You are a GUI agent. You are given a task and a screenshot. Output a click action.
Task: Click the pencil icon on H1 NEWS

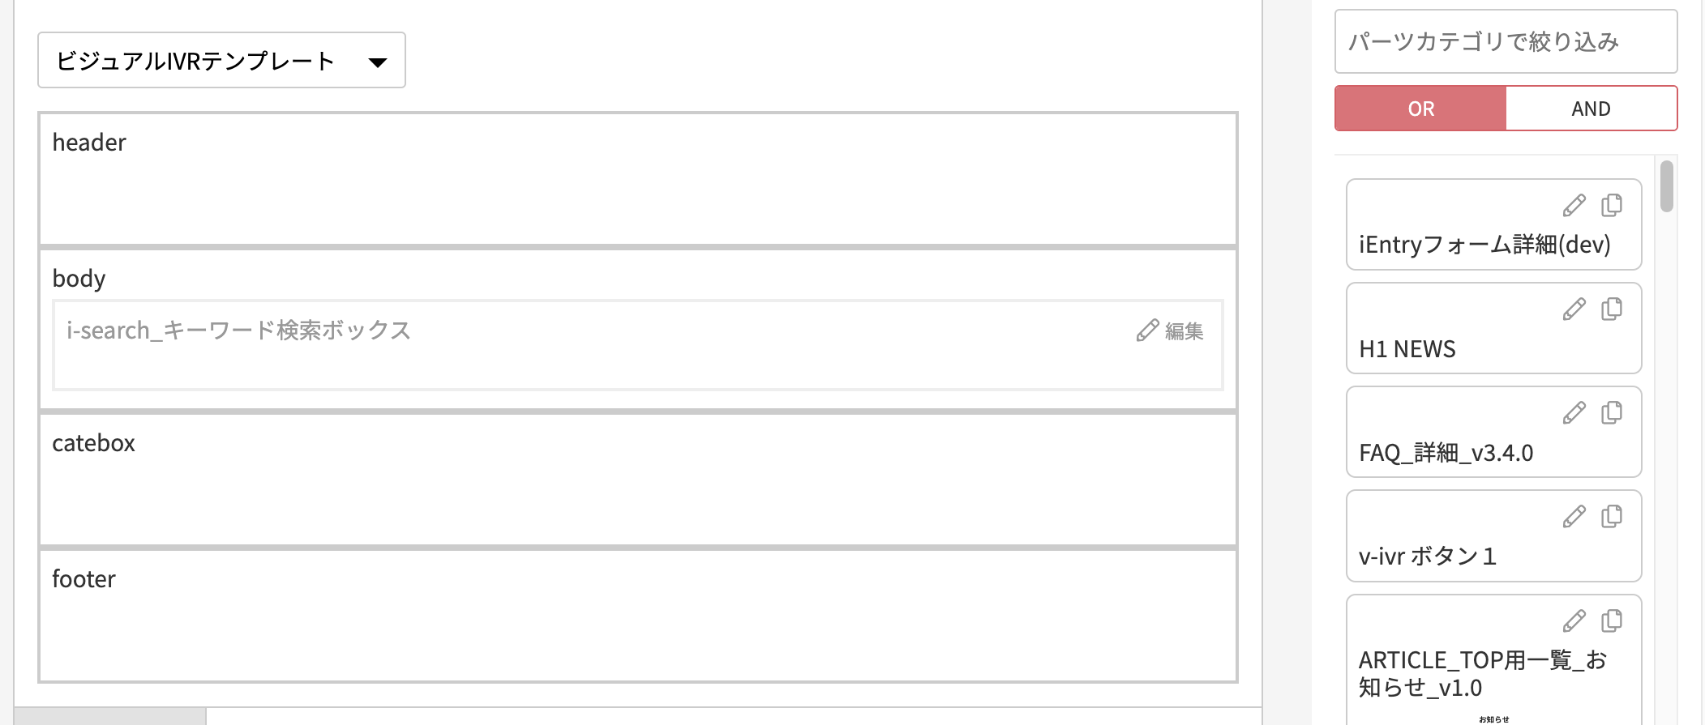click(1574, 309)
